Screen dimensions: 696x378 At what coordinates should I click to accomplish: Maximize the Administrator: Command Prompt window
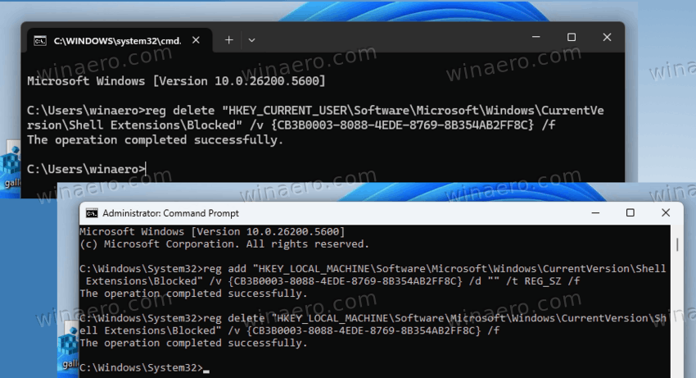point(630,213)
